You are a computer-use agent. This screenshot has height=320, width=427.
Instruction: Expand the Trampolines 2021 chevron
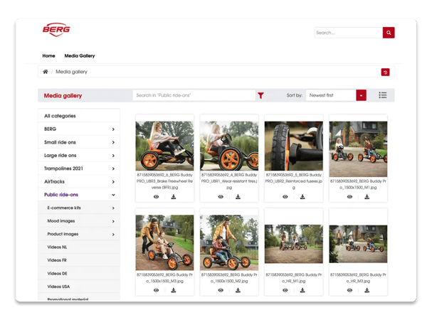[x=113, y=169]
